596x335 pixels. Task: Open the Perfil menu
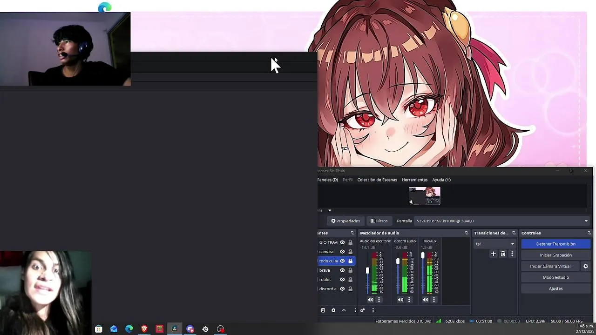(x=347, y=180)
